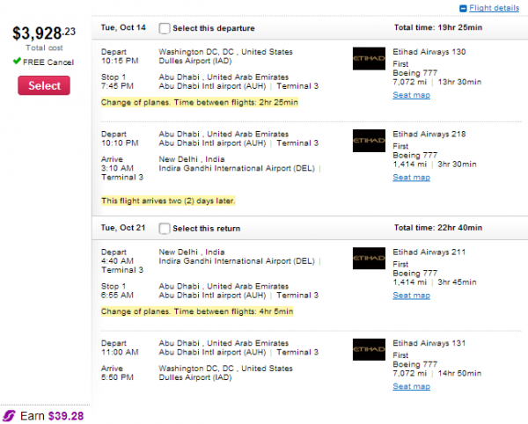Image resolution: width=528 pixels, height=424 pixels.
Task: View Seat map for Etihad Airways 131
Action: click(x=411, y=386)
